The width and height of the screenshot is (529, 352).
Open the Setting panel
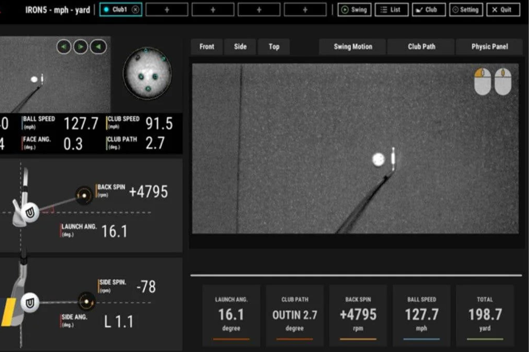click(466, 9)
